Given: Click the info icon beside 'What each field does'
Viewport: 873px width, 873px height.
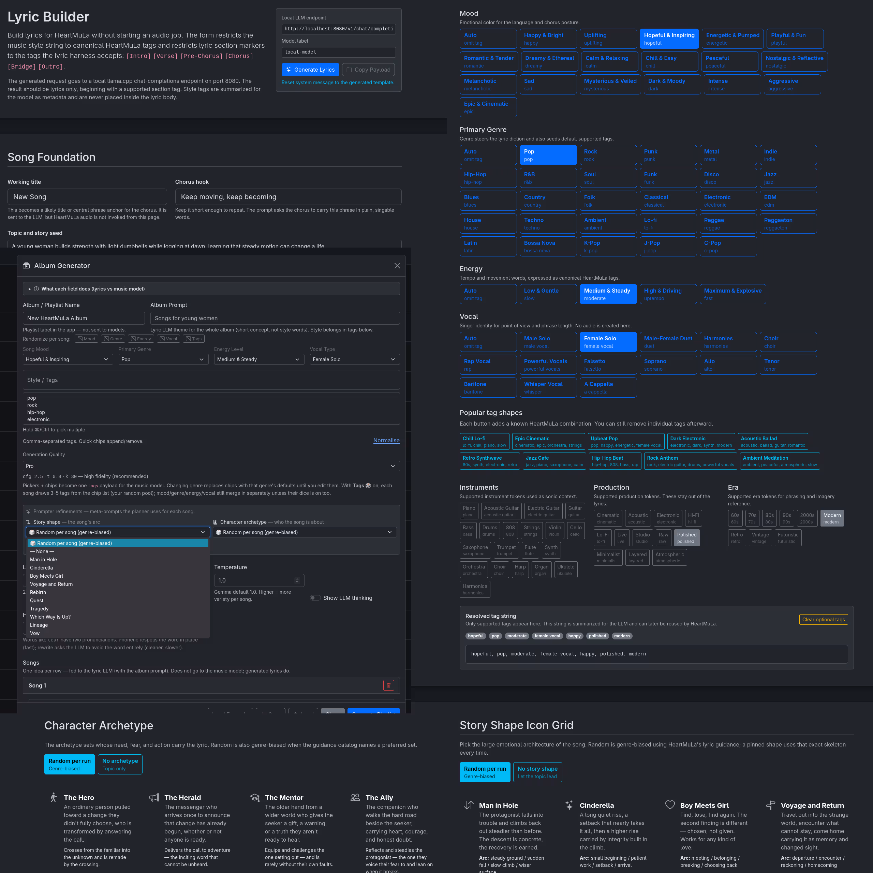Looking at the screenshot, I should tap(36, 289).
